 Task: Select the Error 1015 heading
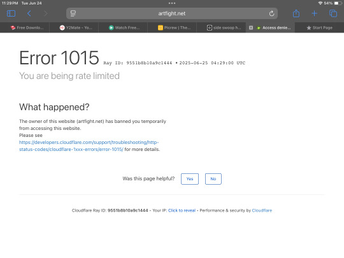pyautogui.click(x=59, y=58)
